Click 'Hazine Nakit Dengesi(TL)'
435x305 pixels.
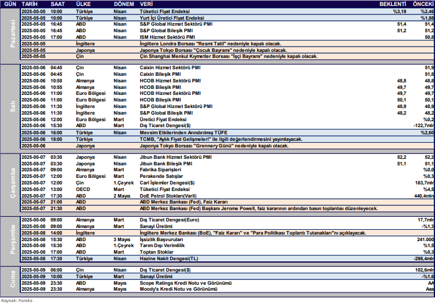169,258
